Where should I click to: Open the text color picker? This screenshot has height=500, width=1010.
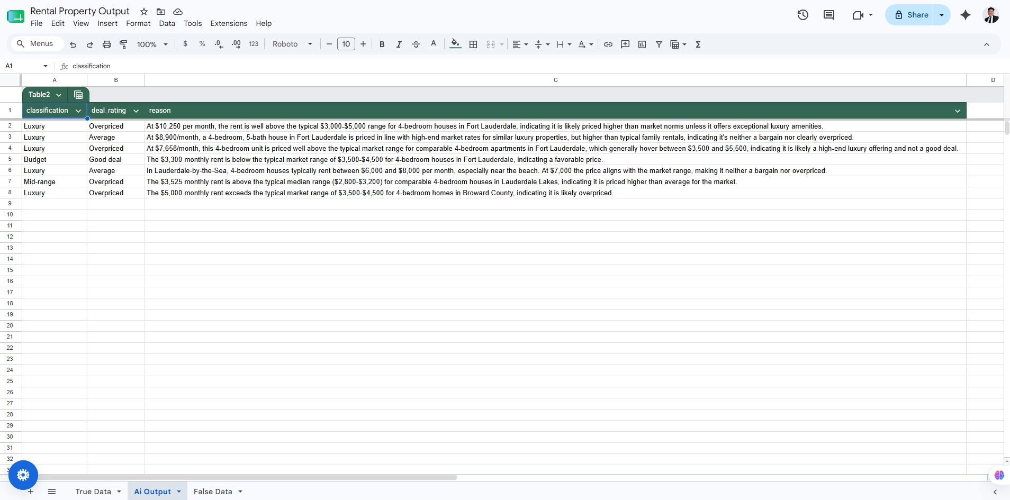coord(434,44)
